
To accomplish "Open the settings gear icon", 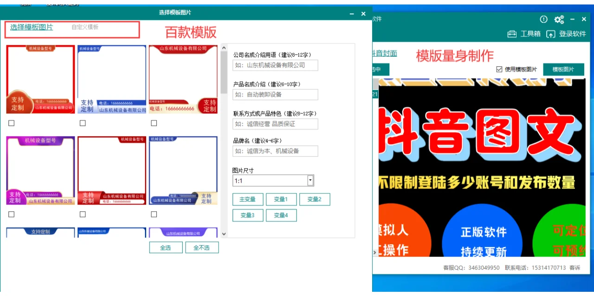I will (559, 19).
